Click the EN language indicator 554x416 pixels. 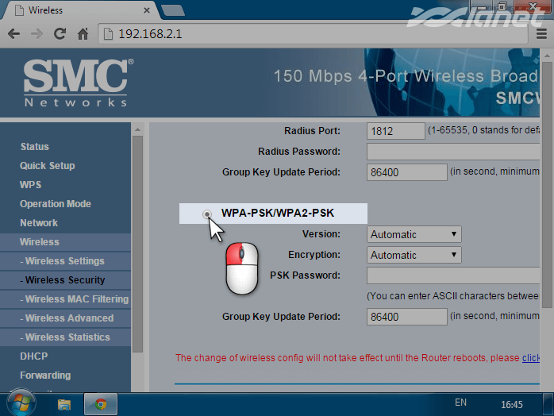460,403
